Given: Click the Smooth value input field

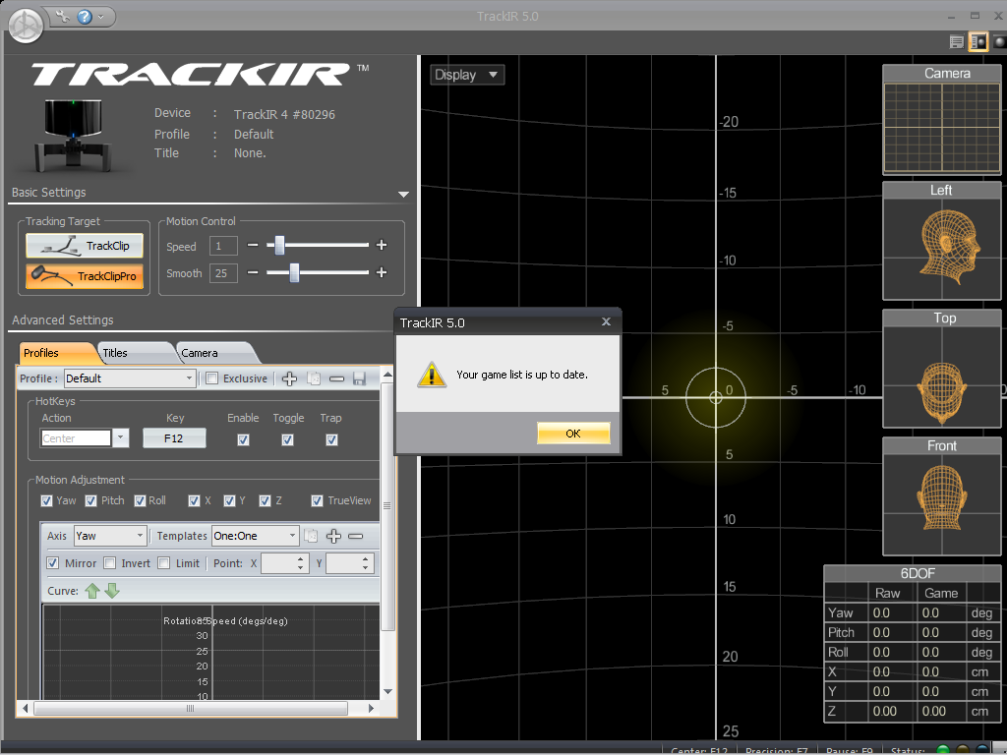Looking at the screenshot, I should [x=223, y=273].
